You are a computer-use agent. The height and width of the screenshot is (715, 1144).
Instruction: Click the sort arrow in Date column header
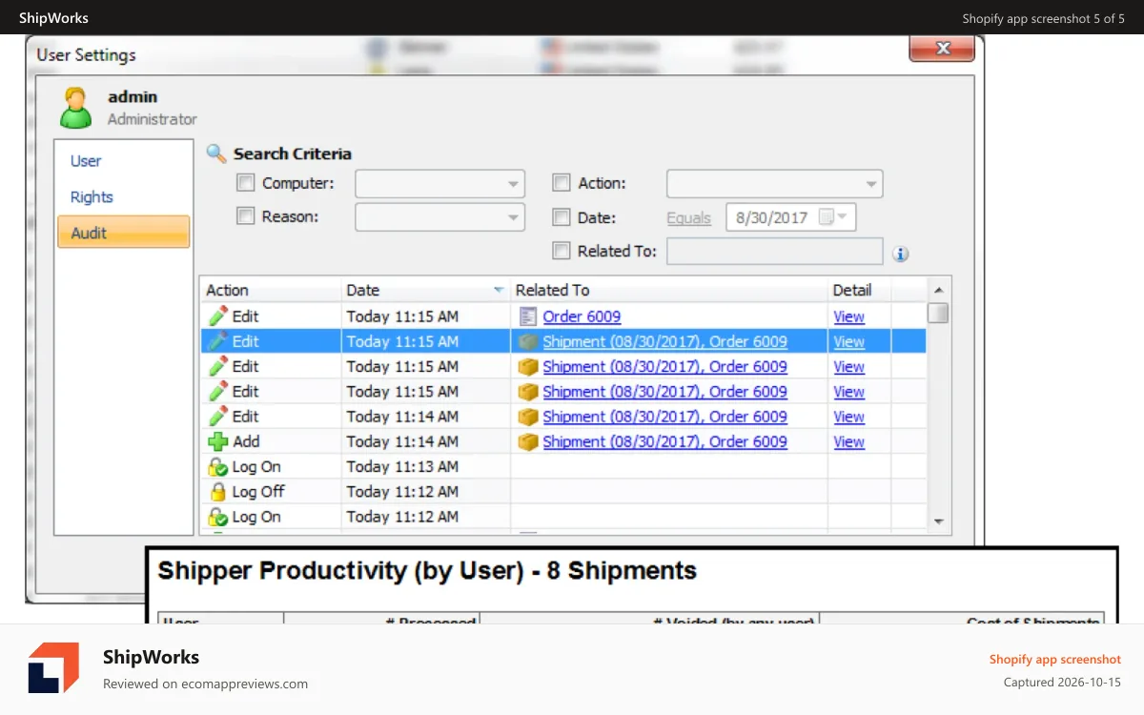pyautogui.click(x=499, y=290)
